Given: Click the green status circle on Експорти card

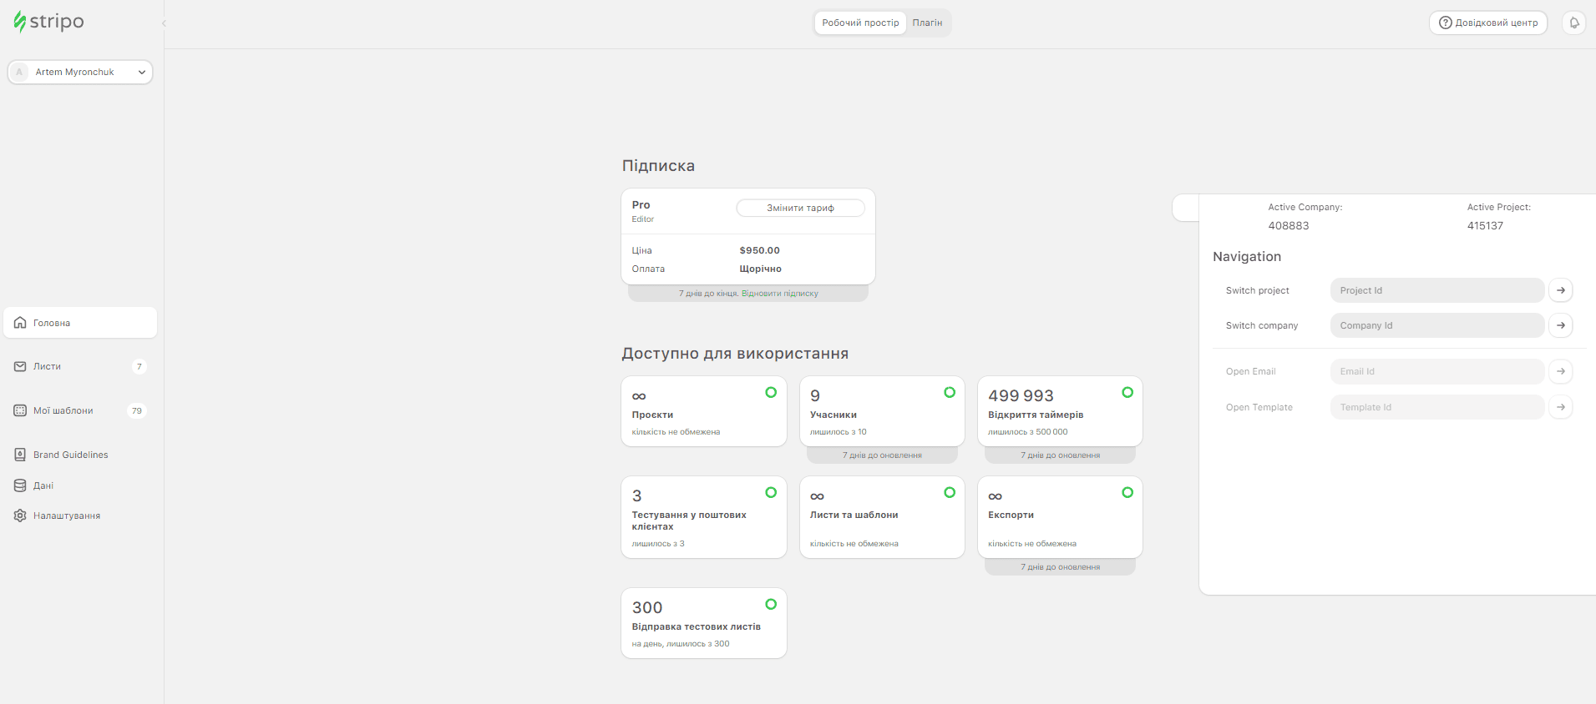Looking at the screenshot, I should point(1127,492).
